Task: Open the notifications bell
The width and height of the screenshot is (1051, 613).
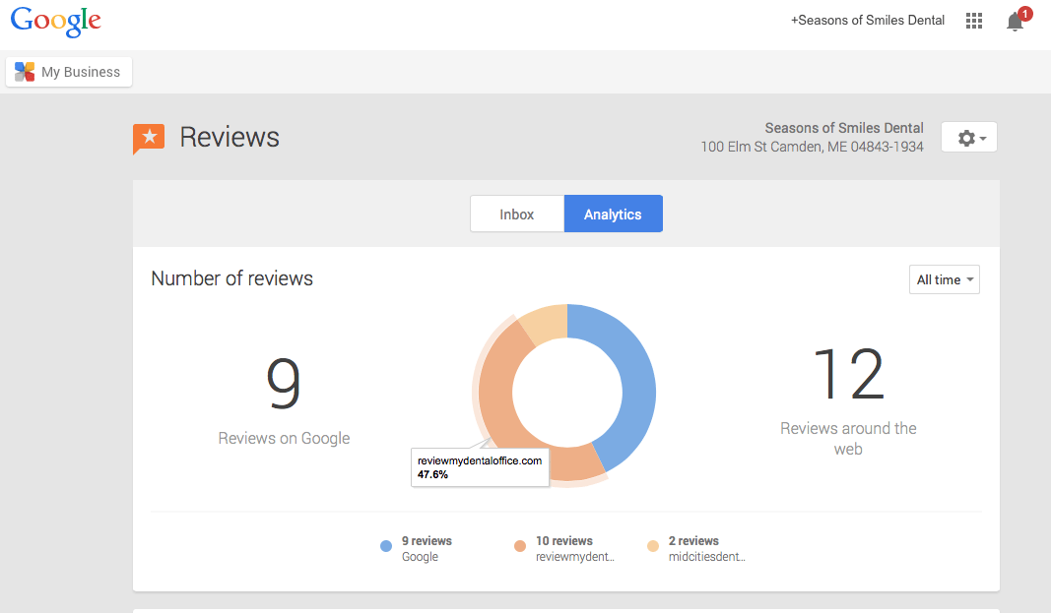Action: pos(1015,22)
